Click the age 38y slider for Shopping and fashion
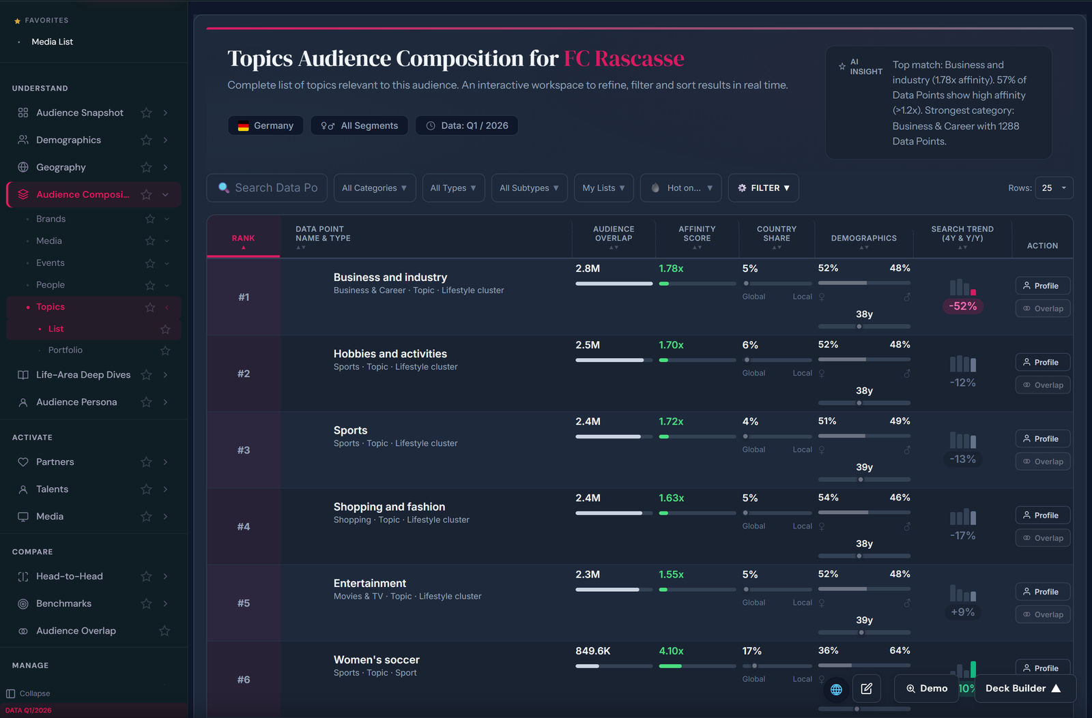Screen dimensions: 1092x718 coord(864,556)
